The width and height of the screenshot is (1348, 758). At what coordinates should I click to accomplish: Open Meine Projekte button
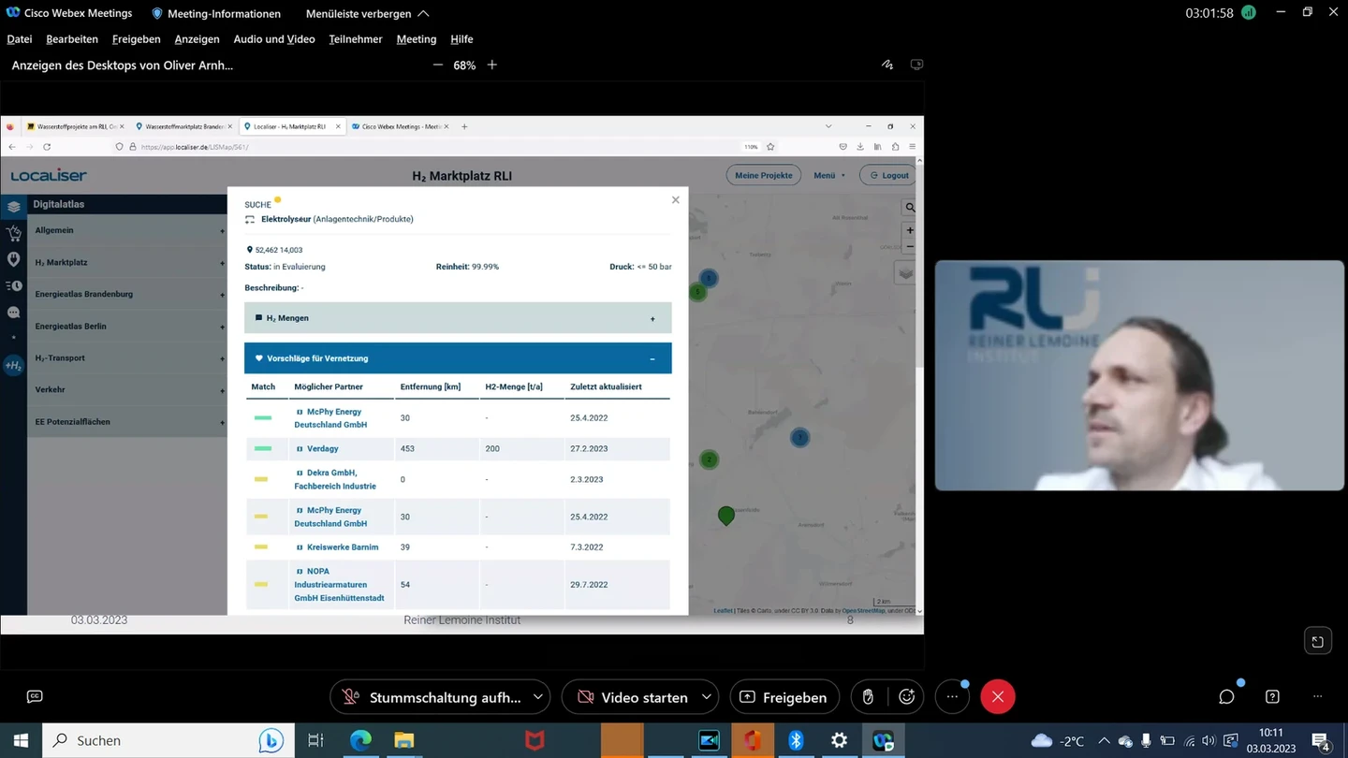pyautogui.click(x=764, y=175)
